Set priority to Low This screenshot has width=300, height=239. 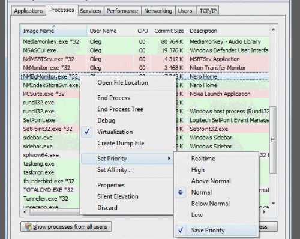point(216,215)
